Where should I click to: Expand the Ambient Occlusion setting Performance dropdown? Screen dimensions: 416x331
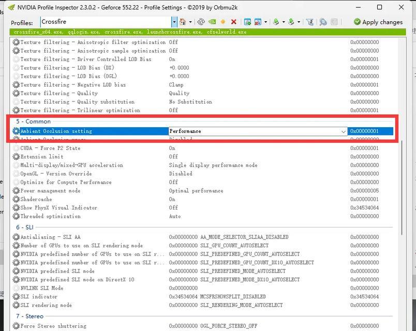click(x=344, y=131)
